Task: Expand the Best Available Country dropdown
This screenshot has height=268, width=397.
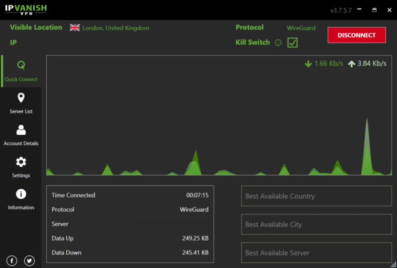Action: tap(316, 196)
